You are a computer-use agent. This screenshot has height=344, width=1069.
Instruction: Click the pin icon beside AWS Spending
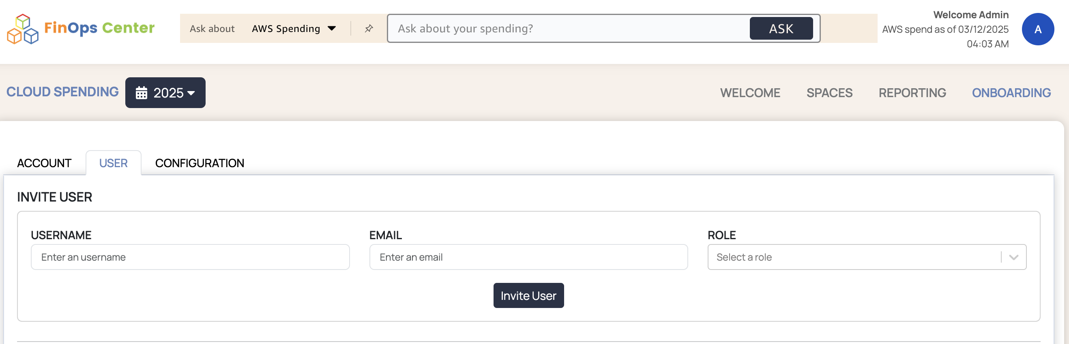369,29
